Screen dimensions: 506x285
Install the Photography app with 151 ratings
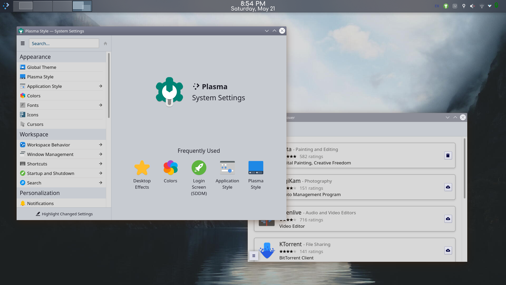[x=448, y=187]
